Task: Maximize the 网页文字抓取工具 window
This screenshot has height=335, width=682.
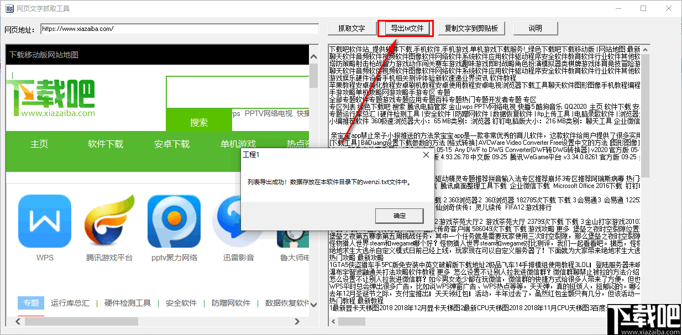Action: pos(643,9)
